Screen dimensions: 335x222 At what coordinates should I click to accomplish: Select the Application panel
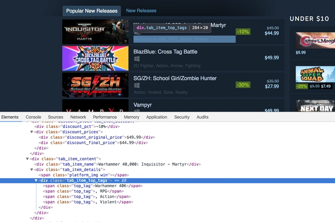pos(157,117)
